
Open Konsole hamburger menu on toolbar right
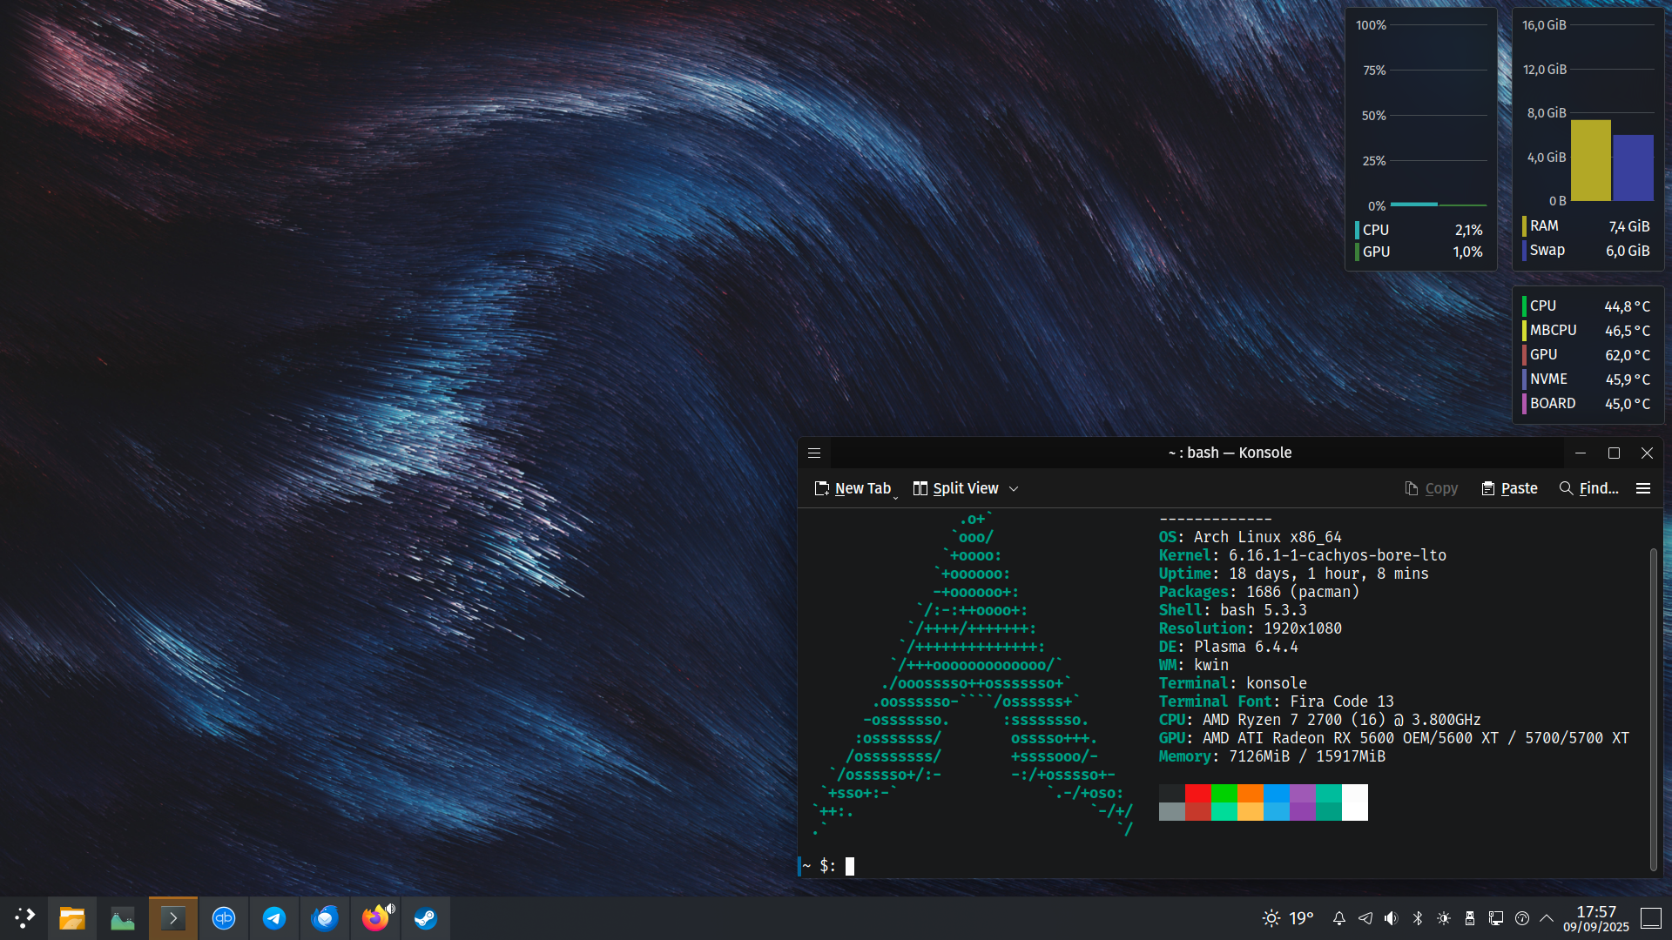point(1643,488)
